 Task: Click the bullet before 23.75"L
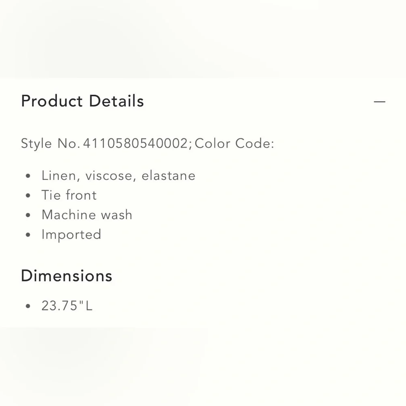[28, 306]
